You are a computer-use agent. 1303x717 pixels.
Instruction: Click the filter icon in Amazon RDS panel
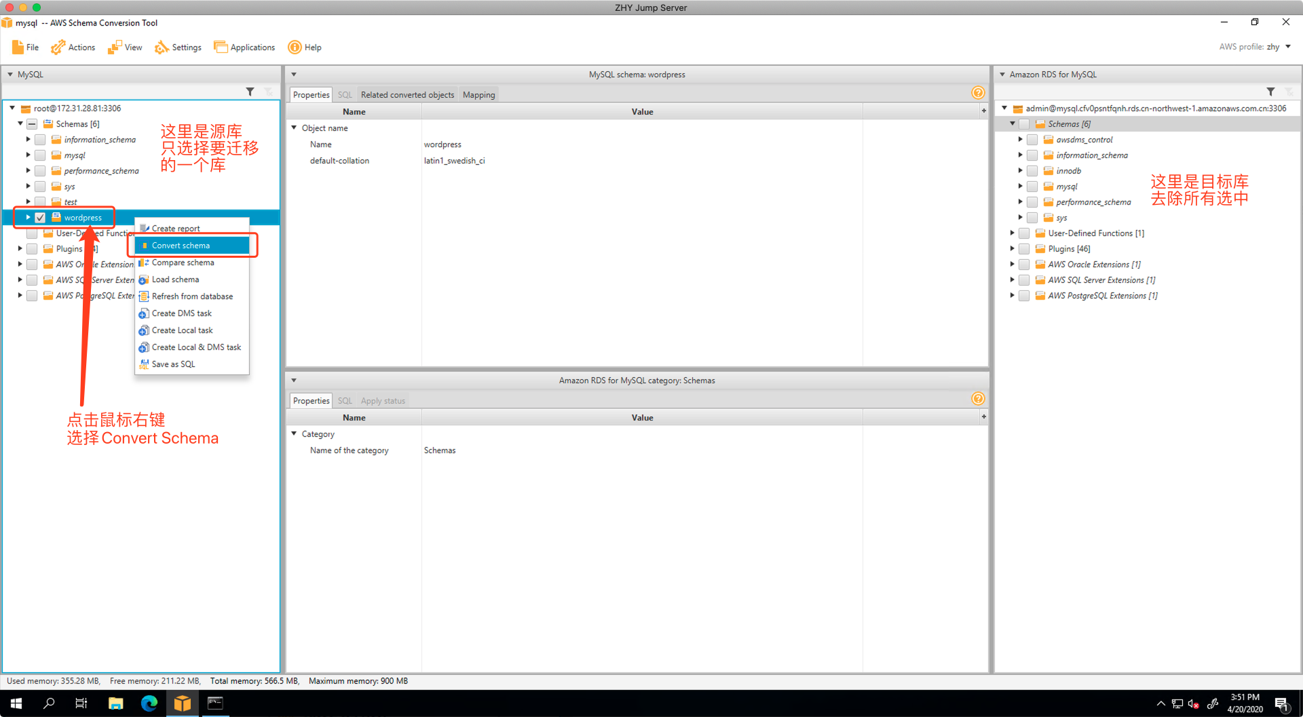tap(1270, 92)
